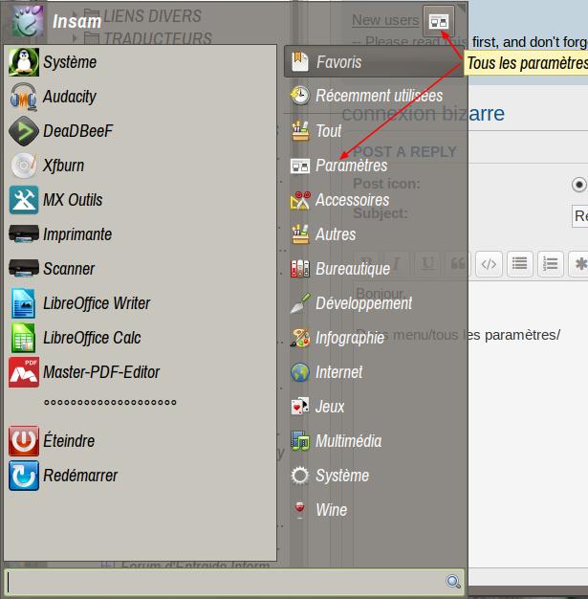Open Xfburn disc burner

click(141, 166)
